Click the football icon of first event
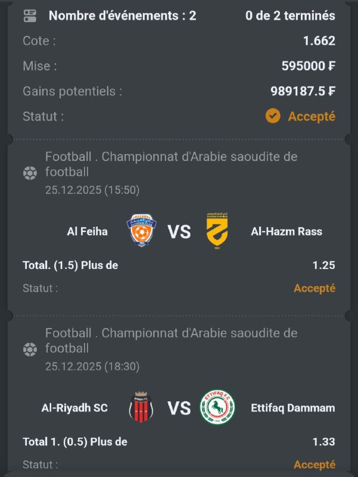Image resolution: width=358 pixels, height=477 pixels. coord(29,173)
